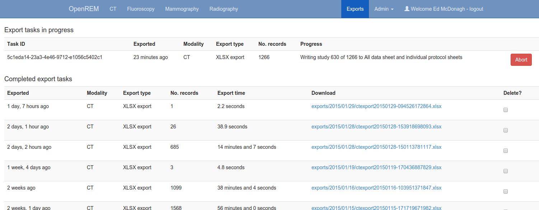This screenshot has height=210, width=539.
Task: Go to the Fluoroscopy page
Action: [141, 9]
